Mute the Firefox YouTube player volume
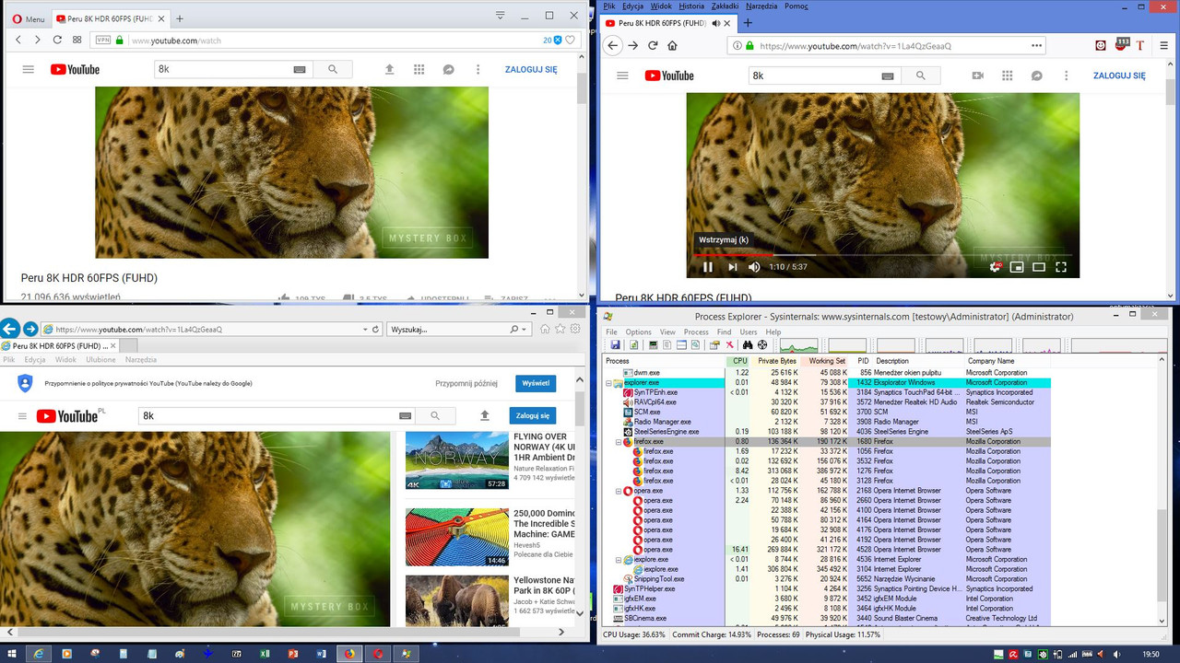The image size is (1180, 663). (x=754, y=267)
